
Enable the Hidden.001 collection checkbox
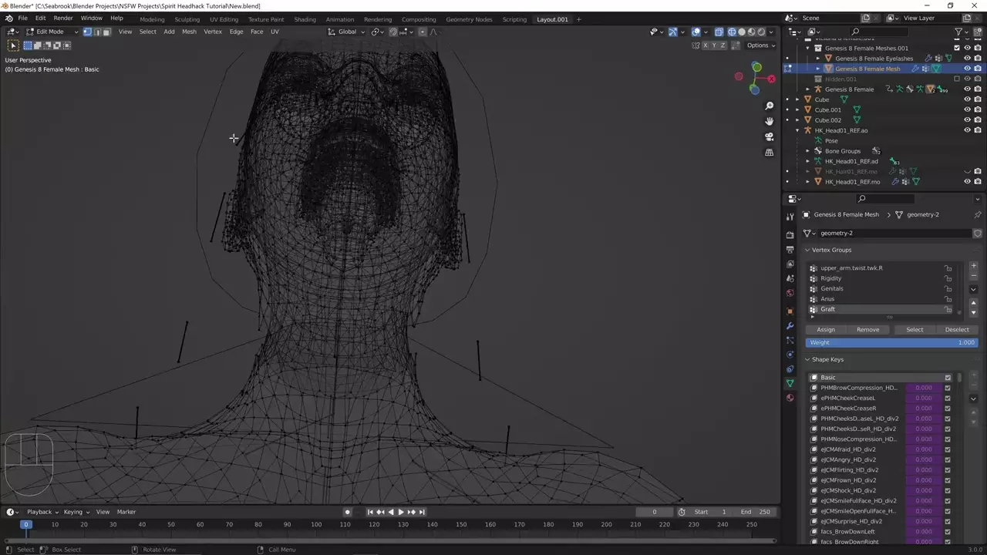pos(957,79)
